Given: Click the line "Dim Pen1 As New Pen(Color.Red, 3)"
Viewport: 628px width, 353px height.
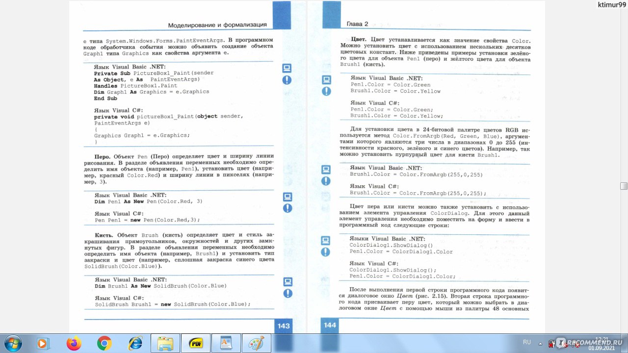Looking at the screenshot, I should pyautogui.click(x=148, y=202).
